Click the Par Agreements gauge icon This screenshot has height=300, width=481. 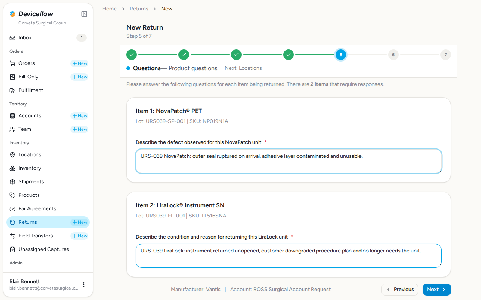point(12,209)
